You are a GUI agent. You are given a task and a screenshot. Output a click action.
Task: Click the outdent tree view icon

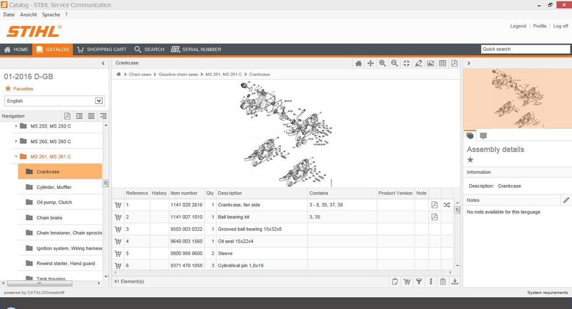tap(103, 116)
